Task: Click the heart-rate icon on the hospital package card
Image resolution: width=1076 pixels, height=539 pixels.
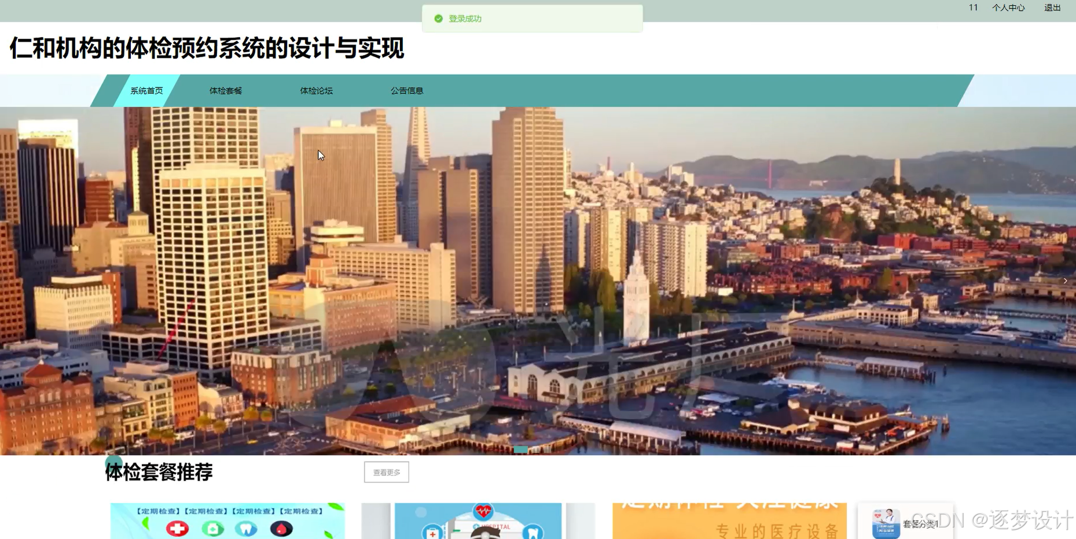Action: pos(482,512)
